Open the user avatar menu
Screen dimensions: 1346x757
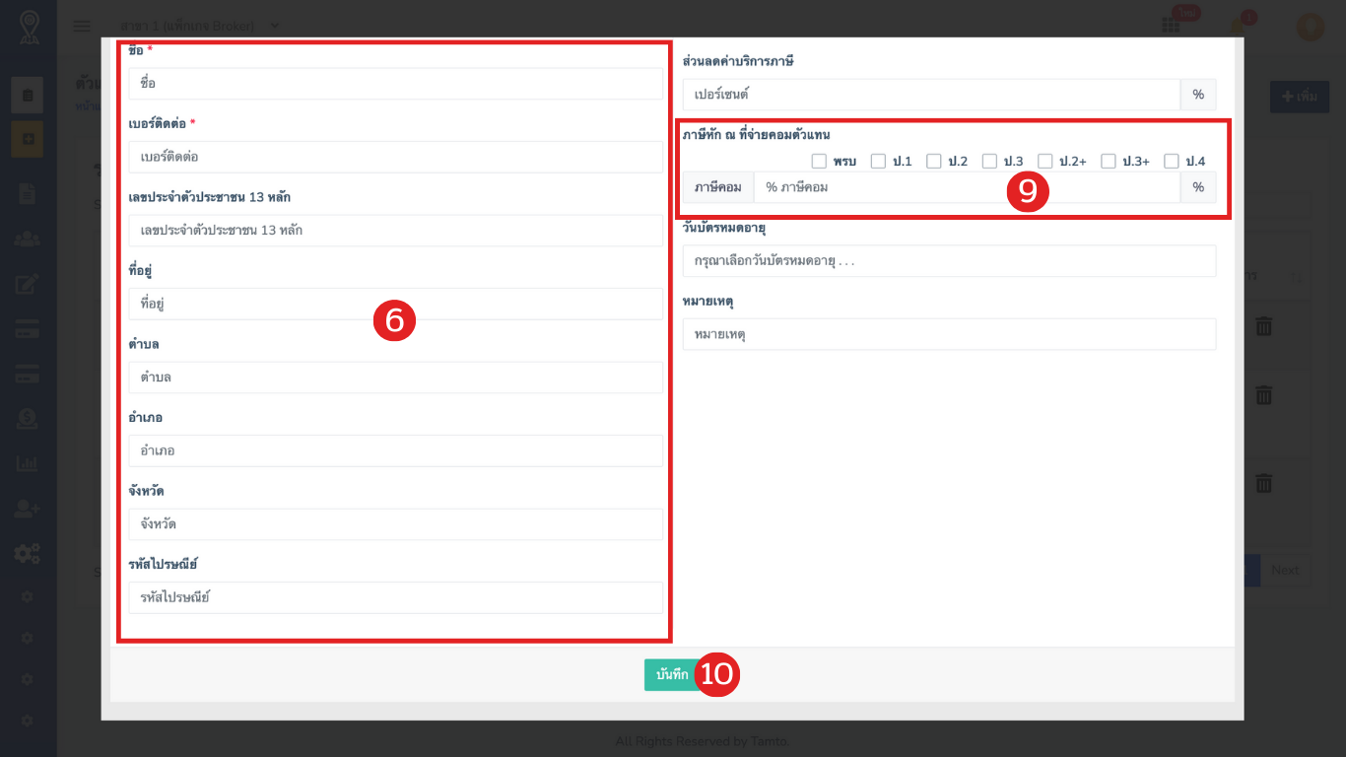[x=1310, y=27]
